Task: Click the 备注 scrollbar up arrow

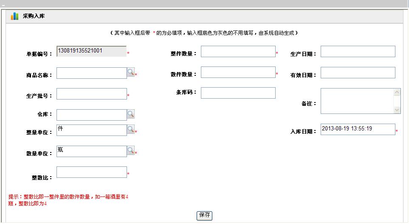Action: pyautogui.click(x=397, y=92)
